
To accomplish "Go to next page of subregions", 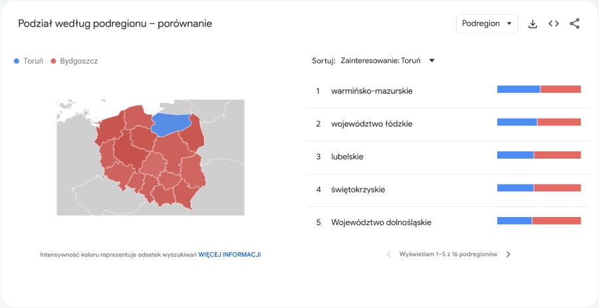I will pyautogui.click(x=509, y=254).
